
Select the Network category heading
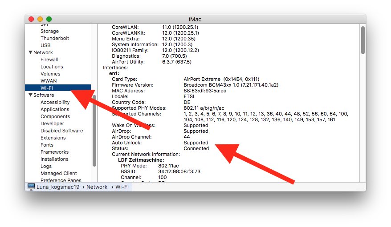43,52
